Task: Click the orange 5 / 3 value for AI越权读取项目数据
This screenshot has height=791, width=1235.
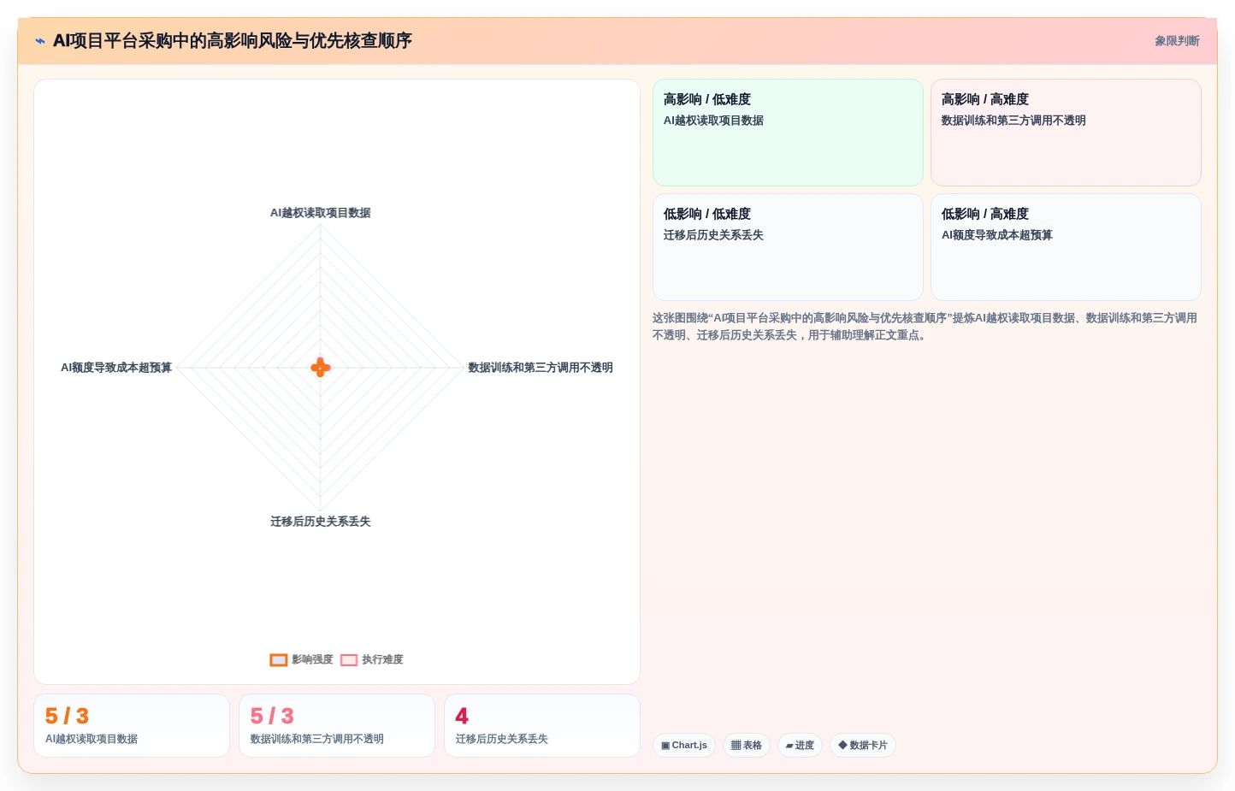Action: 67,716
